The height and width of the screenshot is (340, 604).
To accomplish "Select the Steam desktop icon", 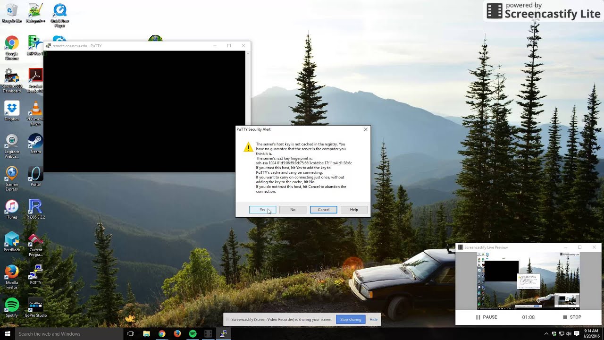I will (35, 144).
